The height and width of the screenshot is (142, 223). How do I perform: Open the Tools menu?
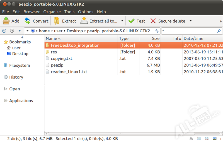tap(69, 12)
